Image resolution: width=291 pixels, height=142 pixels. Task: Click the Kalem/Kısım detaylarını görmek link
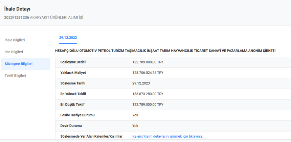[168, 137]
